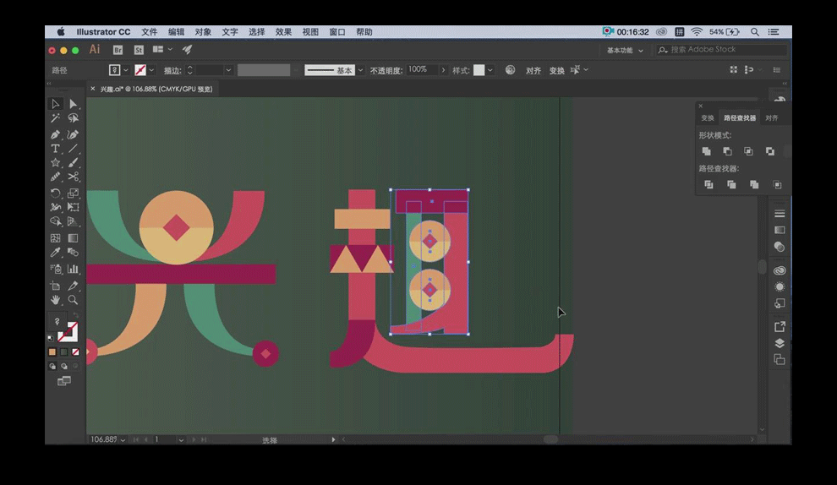The height and width of the screenshot is (485, 837).
Task: Open the 基本功能 workspace dropdown
Action: pyautogui.click(x=625, y=50)
